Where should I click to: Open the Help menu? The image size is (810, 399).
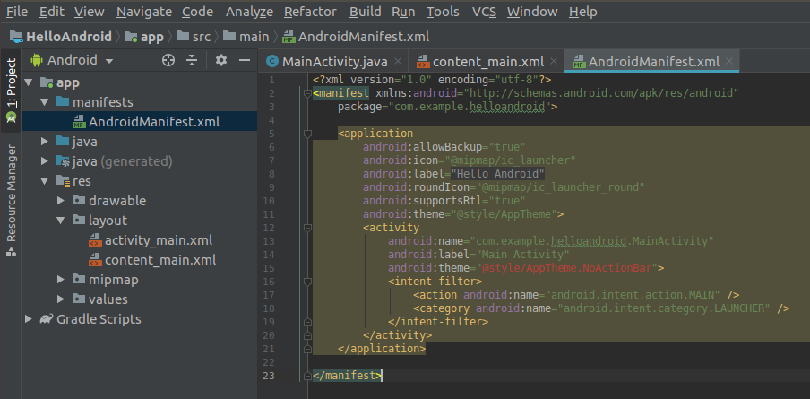pyautogui.click(x=583, y=12)
